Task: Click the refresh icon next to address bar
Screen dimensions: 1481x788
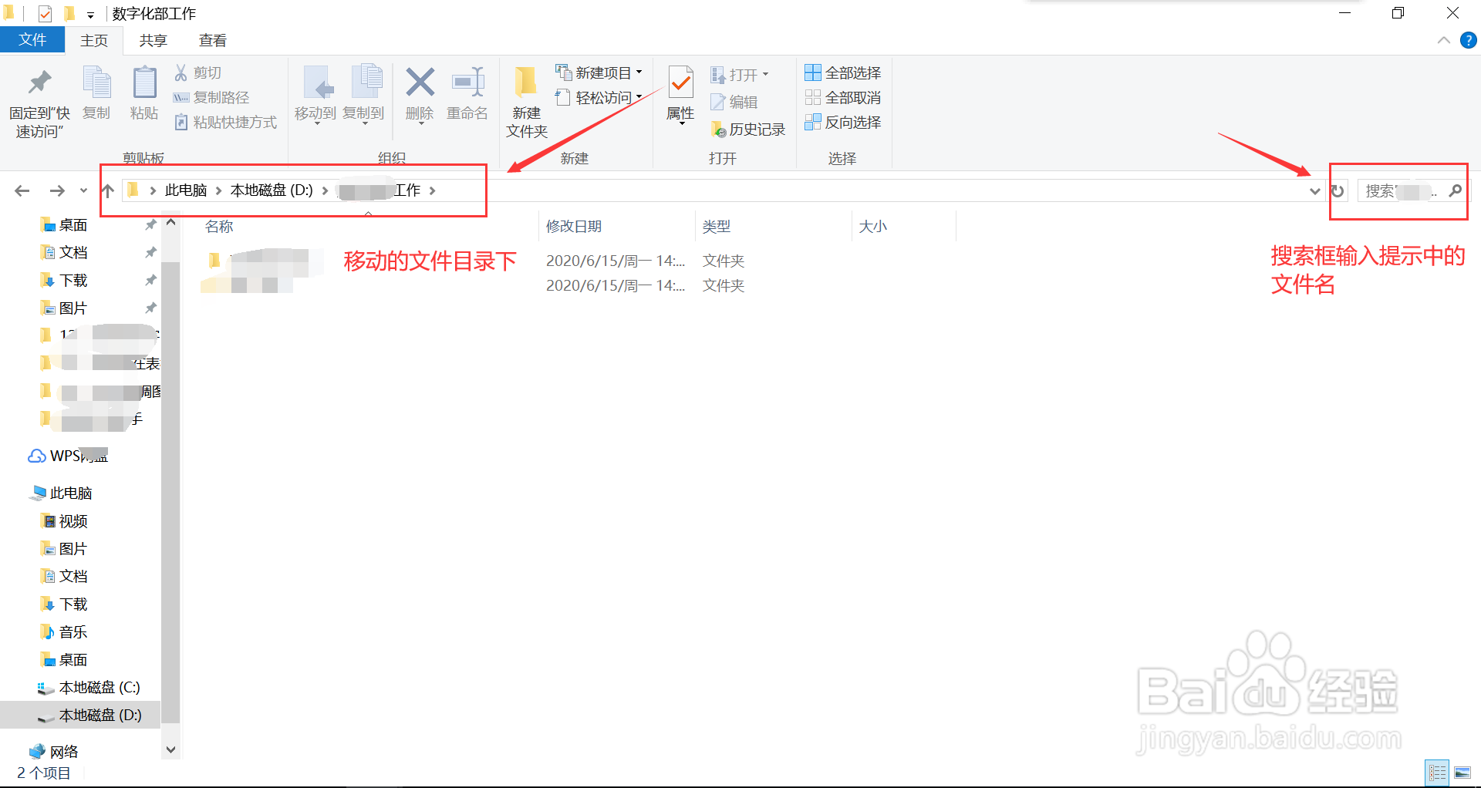Action: click(x=1337, y=190)
